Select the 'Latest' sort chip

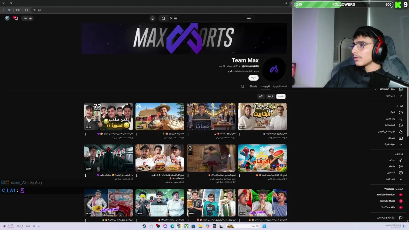pyautogui.click(x=281, y=96)
